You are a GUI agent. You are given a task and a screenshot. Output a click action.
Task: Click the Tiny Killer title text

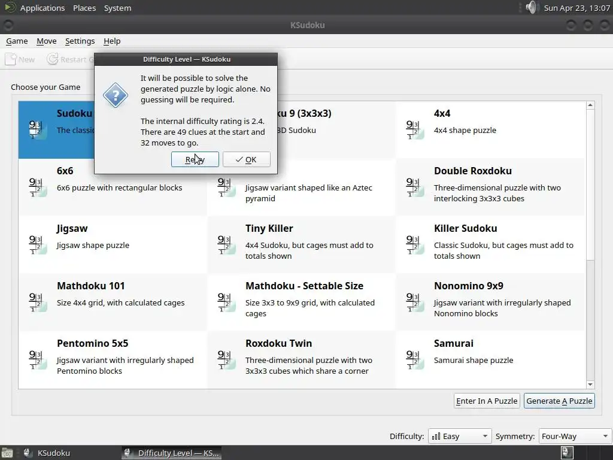click(x=269, y=228)
